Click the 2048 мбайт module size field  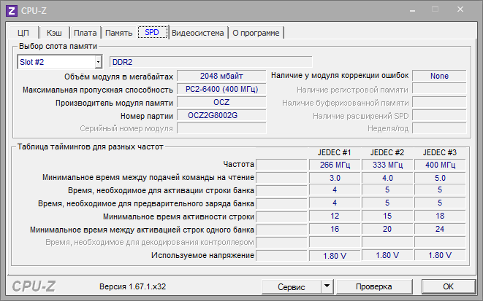[x=221, y=76]
